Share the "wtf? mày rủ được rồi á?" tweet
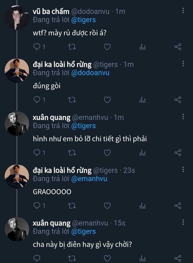This screenshot has height=263, width=193. pyautogui.click(x=178, y=47)
